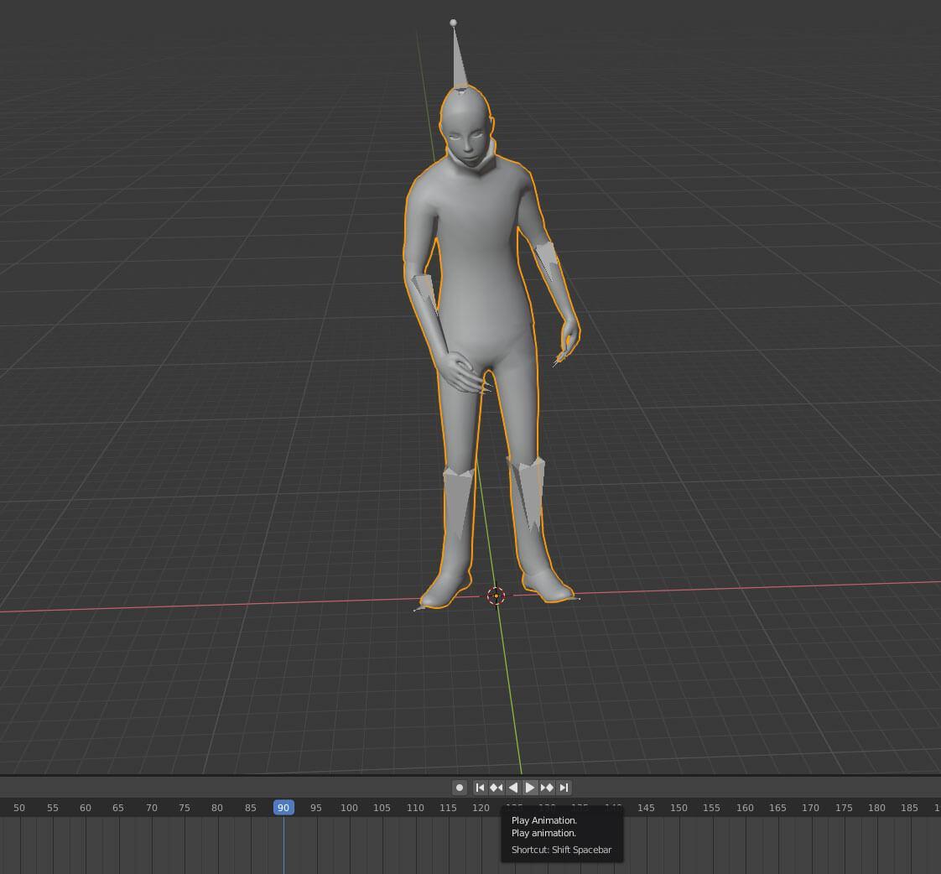Image resolution: width=941 pixels, height=874 pixels.
Task: Click the current frame indicator at frame 90
Action: 283,808
